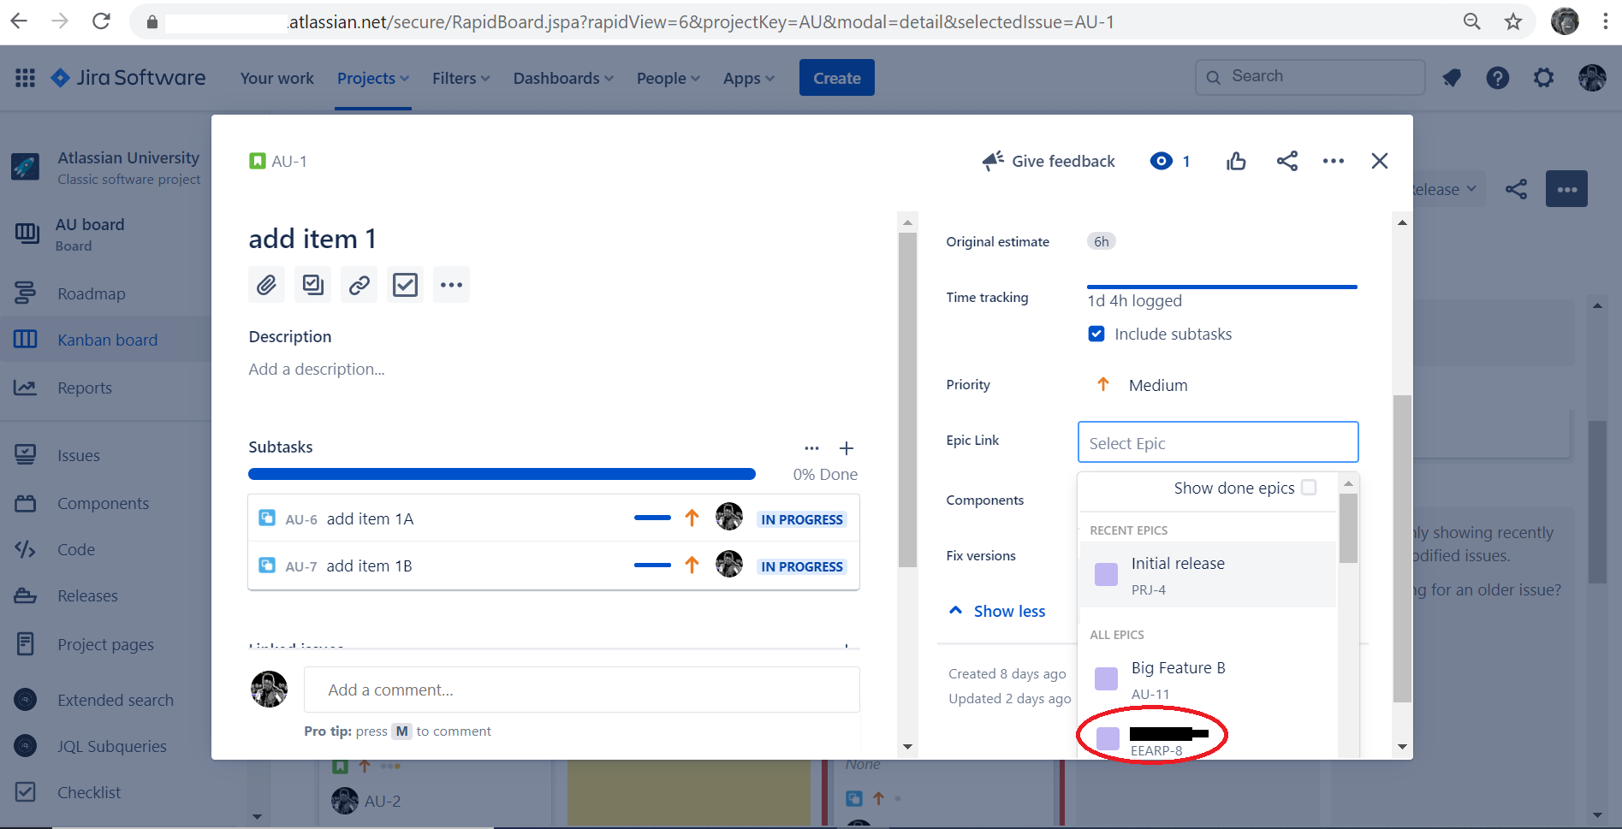Open the Apps dropdown menu
The image size is (1622, 829).
pyautogui.click(x=749, y=78)
